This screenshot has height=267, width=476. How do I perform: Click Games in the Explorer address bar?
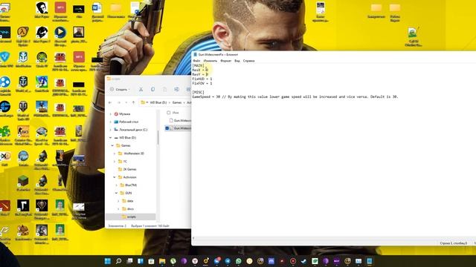click(x=177, y=102)
